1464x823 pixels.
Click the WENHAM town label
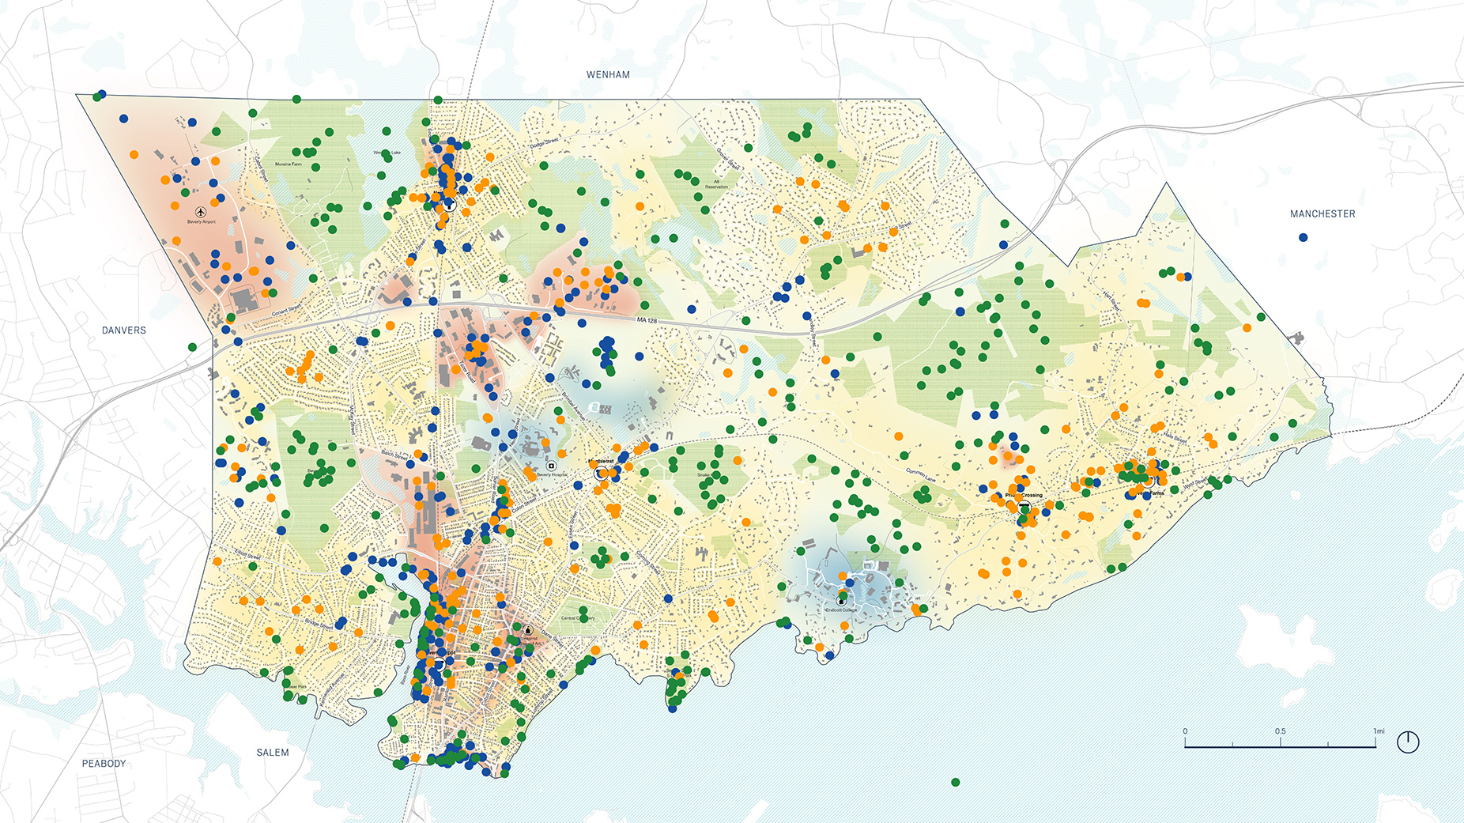[x=608, y=75]
